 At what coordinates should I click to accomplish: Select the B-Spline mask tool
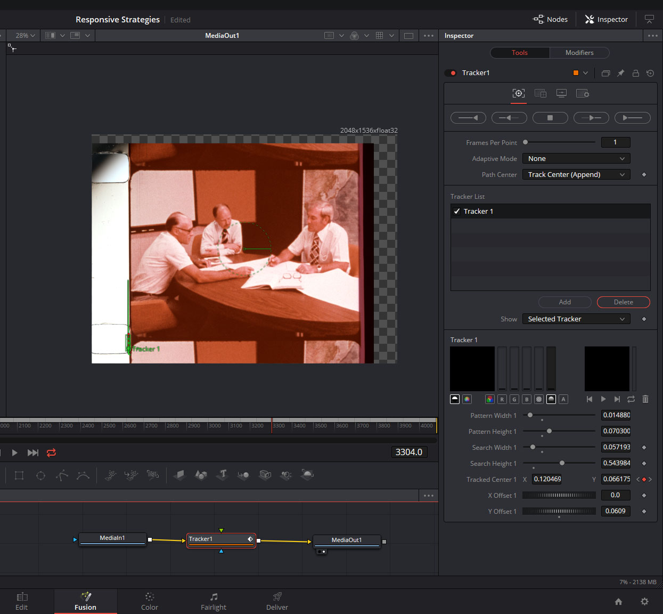pyautogui.click(x=83, y=475)
